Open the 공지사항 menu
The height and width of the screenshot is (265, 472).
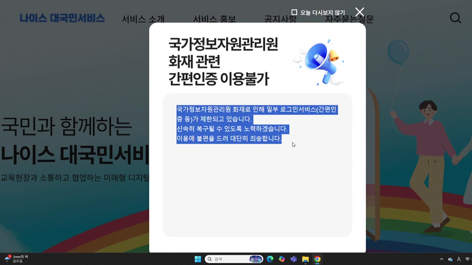click(x=280, y=19)
